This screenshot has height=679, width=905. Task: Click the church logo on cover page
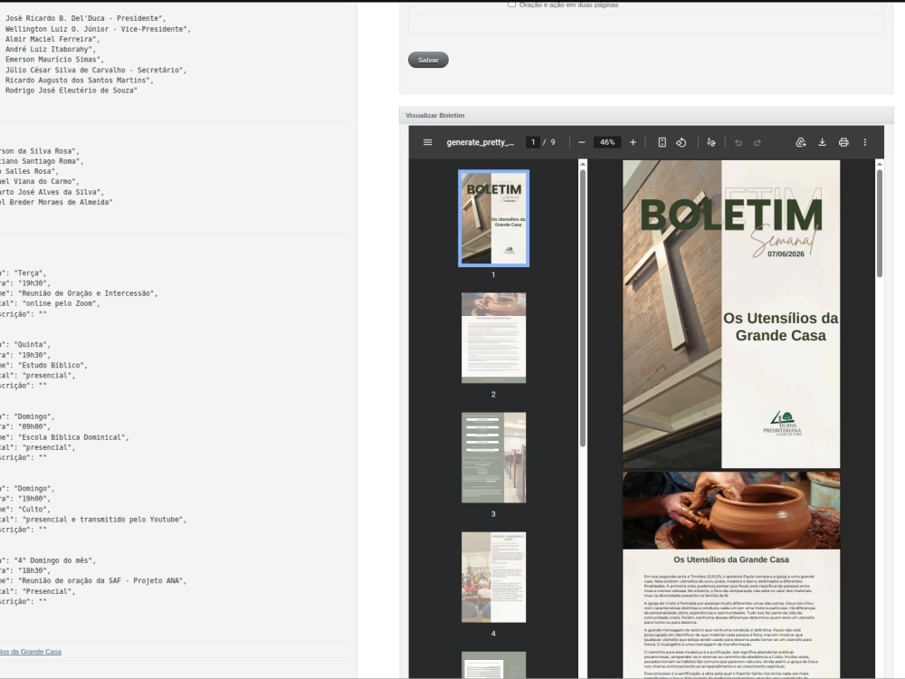coord(783,423)
